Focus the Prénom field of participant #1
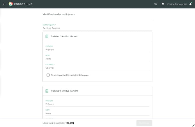Screen dimensions: 195x127 tap(97, 49)
